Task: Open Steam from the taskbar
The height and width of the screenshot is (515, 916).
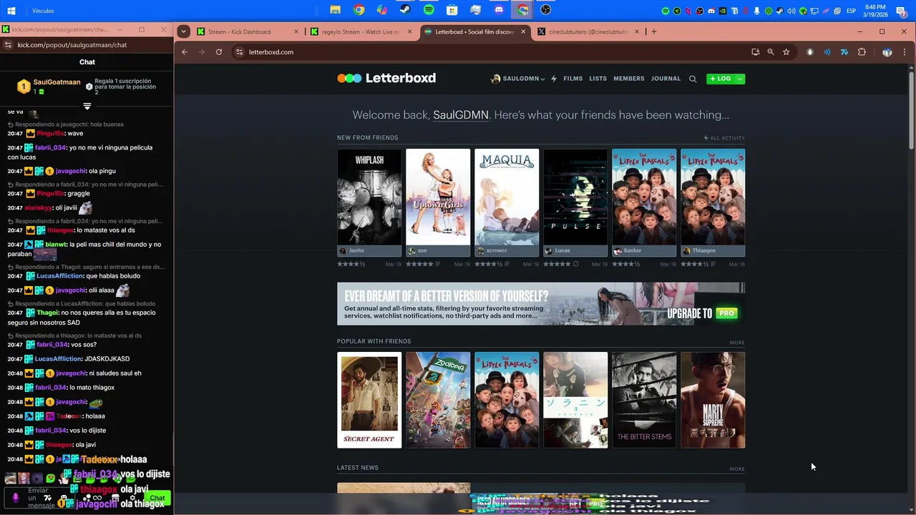Action: pos(405,10)
